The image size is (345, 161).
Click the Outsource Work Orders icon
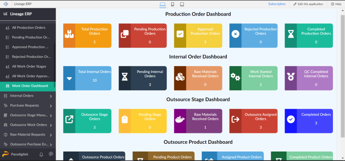(6, 125)
